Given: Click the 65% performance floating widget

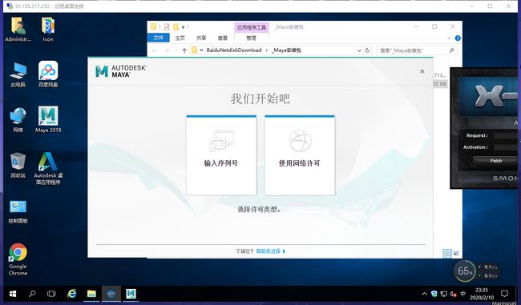Looking at the screenshot, I should pos(465,271).
